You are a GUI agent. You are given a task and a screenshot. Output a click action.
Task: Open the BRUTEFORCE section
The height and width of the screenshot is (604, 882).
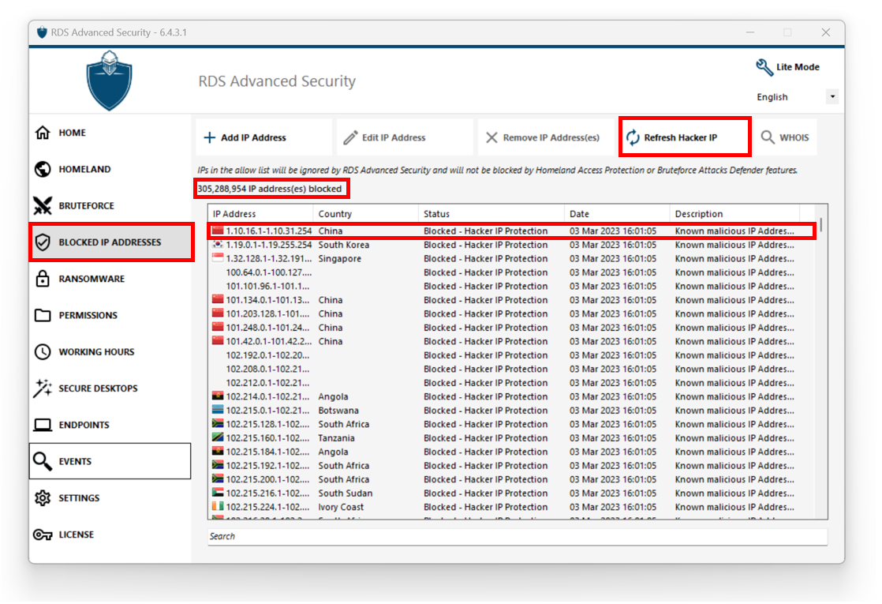[86, 206]
